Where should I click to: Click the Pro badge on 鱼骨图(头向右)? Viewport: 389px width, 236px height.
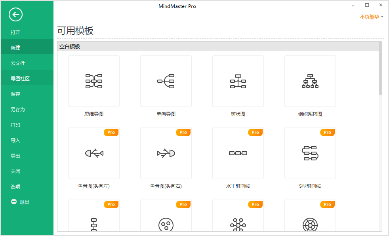coord(183,132)
